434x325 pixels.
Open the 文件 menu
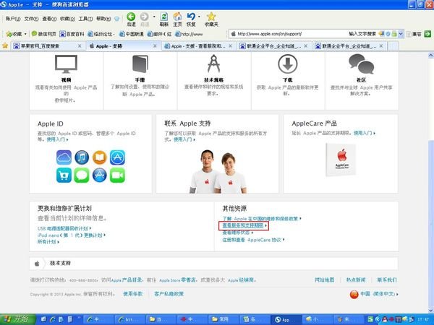(x=31, y=19)
